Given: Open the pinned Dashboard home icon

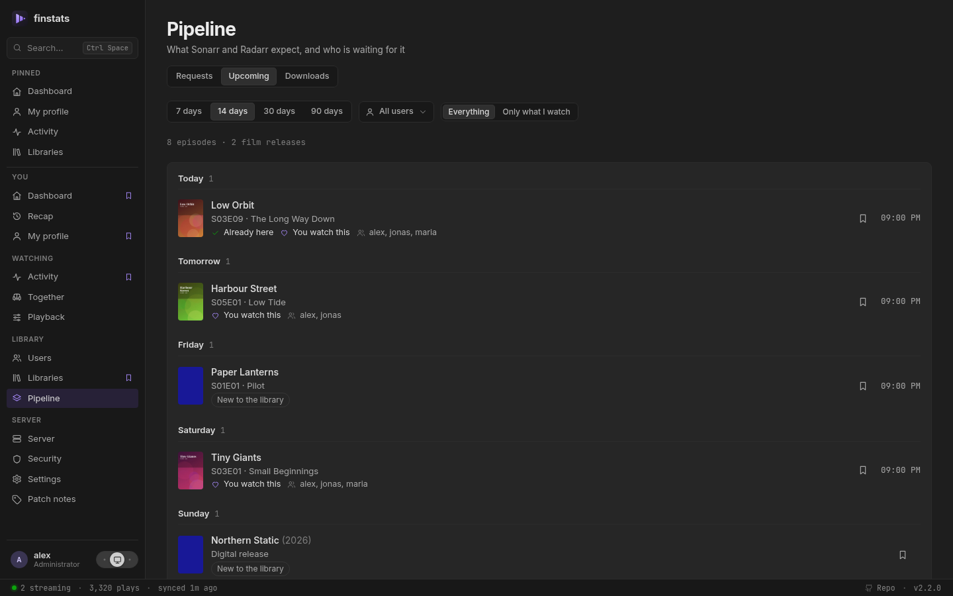Looking at the screenshot, I should [17, 91].
